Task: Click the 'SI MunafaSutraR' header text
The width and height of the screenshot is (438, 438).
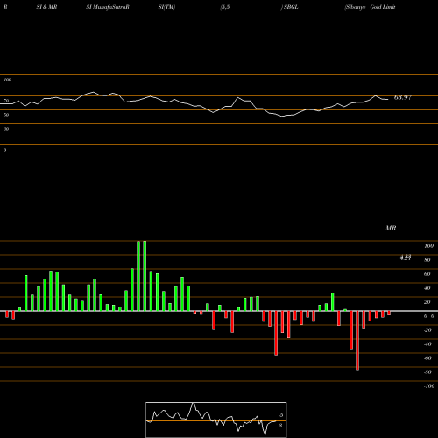Action: click(x=108, y=7)
